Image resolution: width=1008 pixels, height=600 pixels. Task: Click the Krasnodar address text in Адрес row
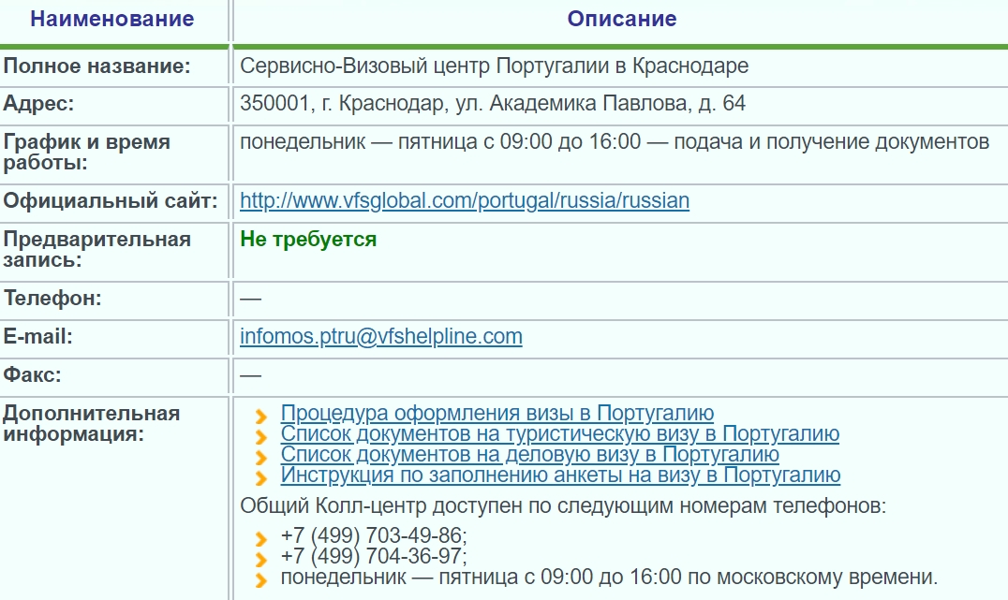493,104
